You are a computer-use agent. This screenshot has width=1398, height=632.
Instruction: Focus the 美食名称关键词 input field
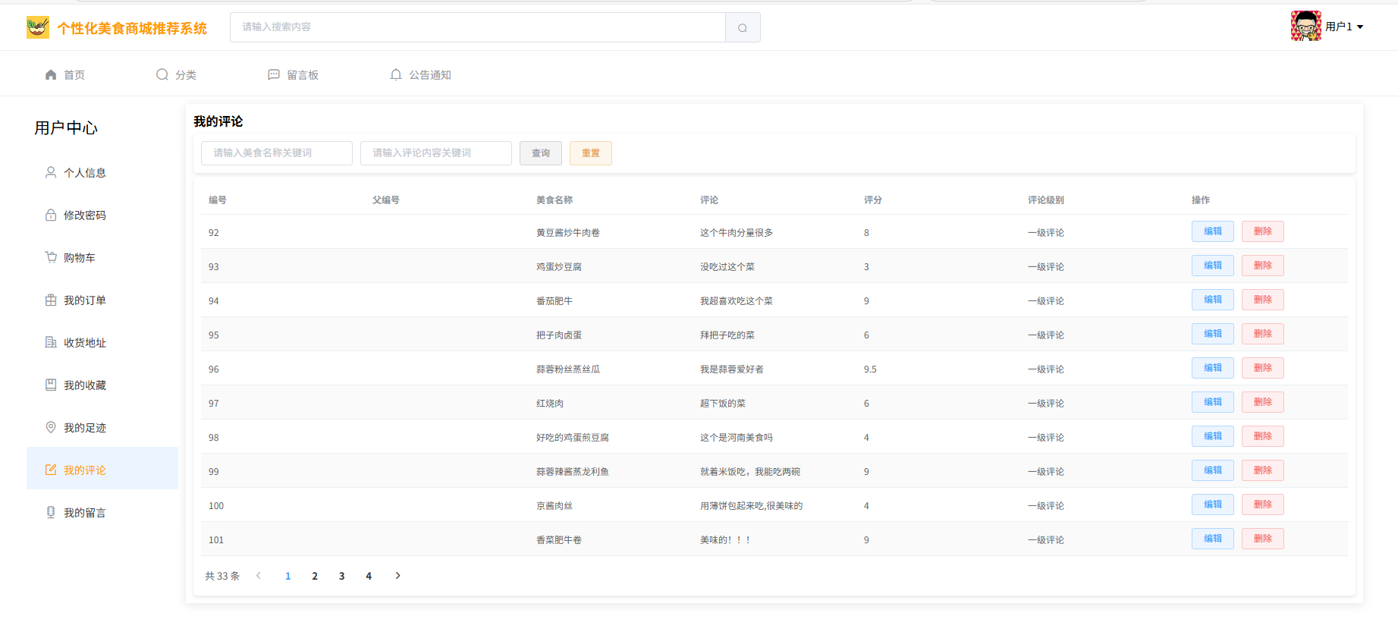pos(277,153)
